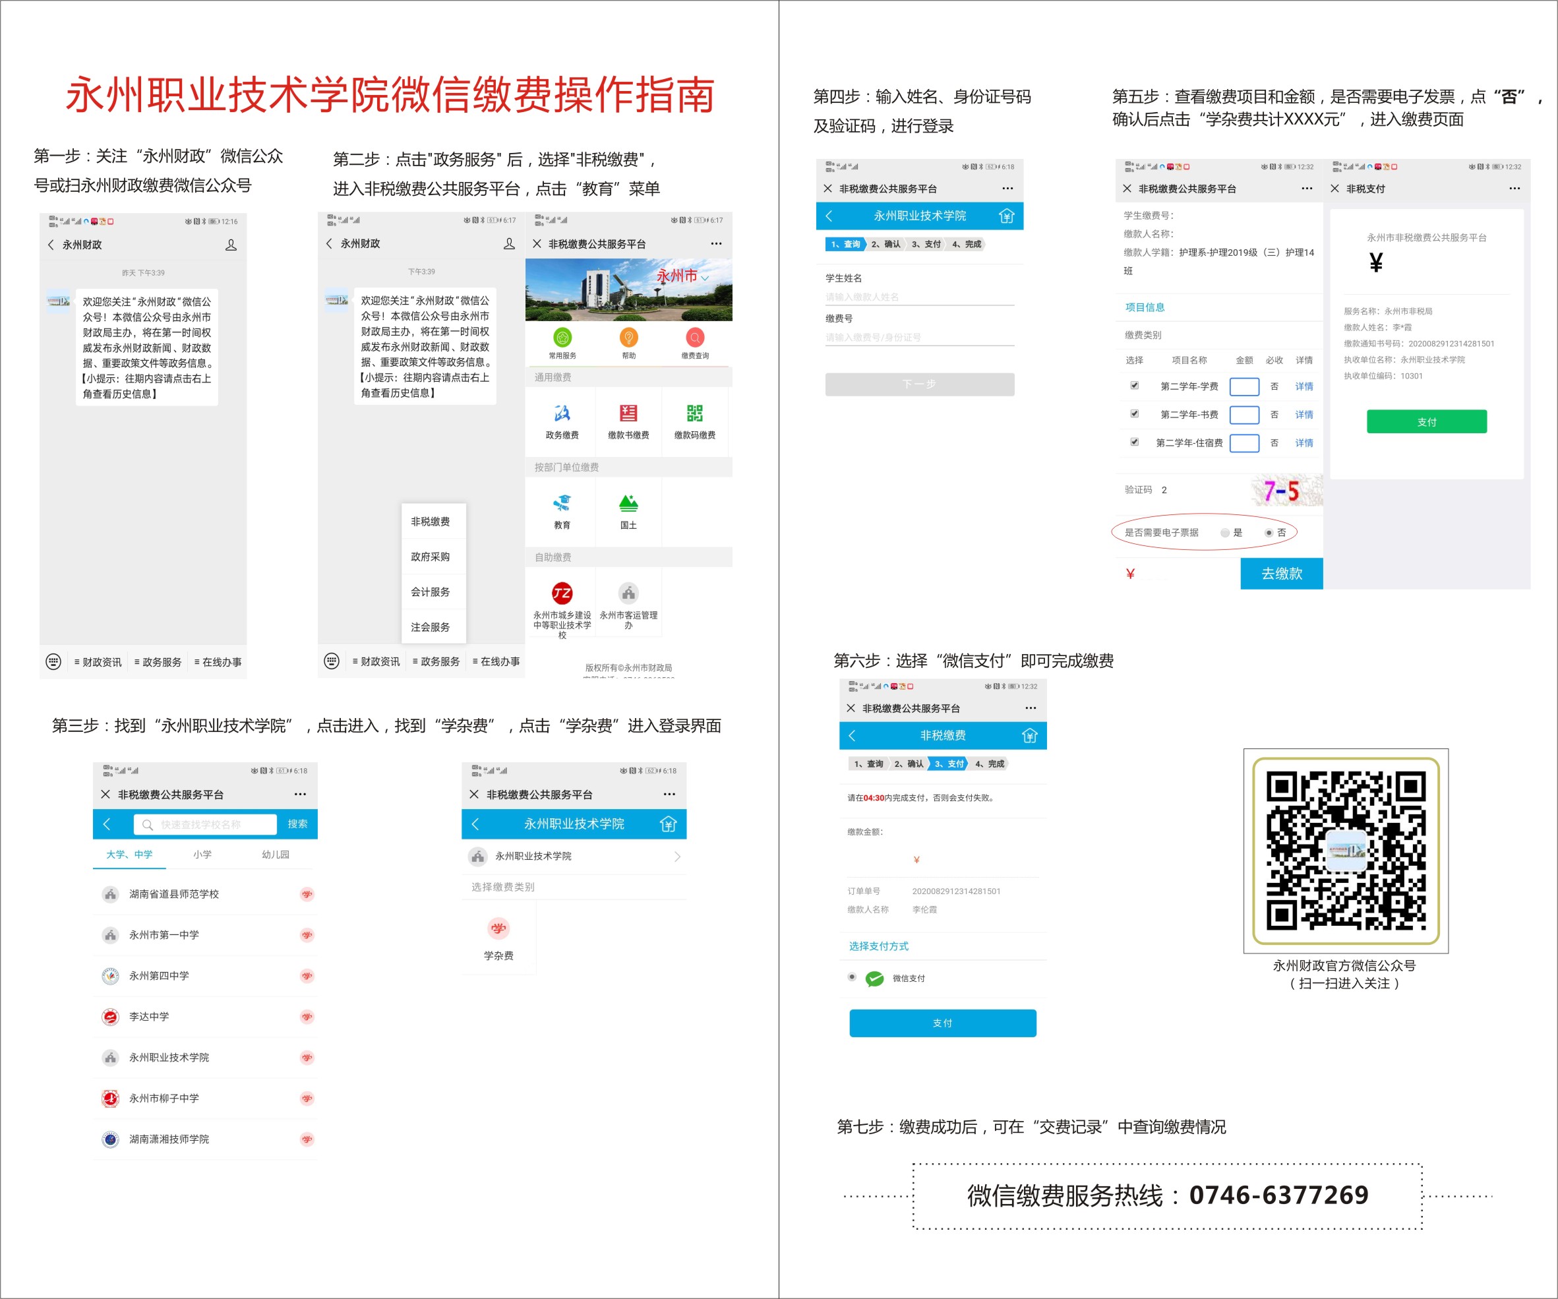
Task: Click the 搜索 button
Action: 297,824
